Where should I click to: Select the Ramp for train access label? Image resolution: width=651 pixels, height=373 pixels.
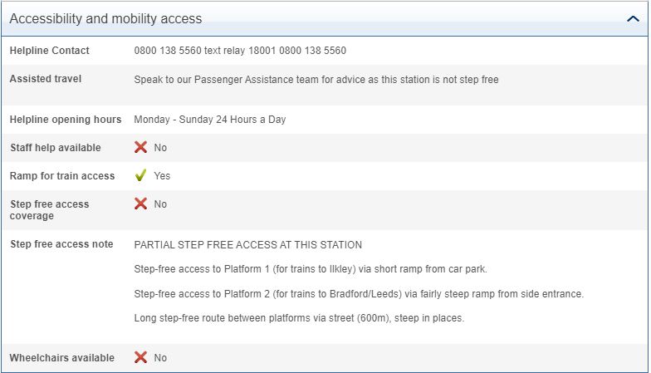click(62, 176)
